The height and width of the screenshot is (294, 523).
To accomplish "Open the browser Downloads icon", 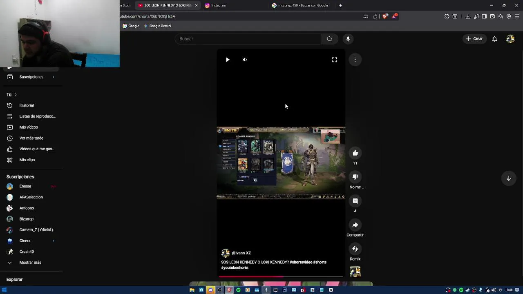I will (468, 16).
